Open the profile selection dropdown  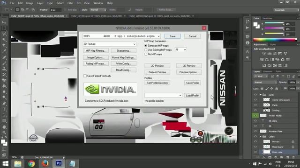tap(163, 95)
